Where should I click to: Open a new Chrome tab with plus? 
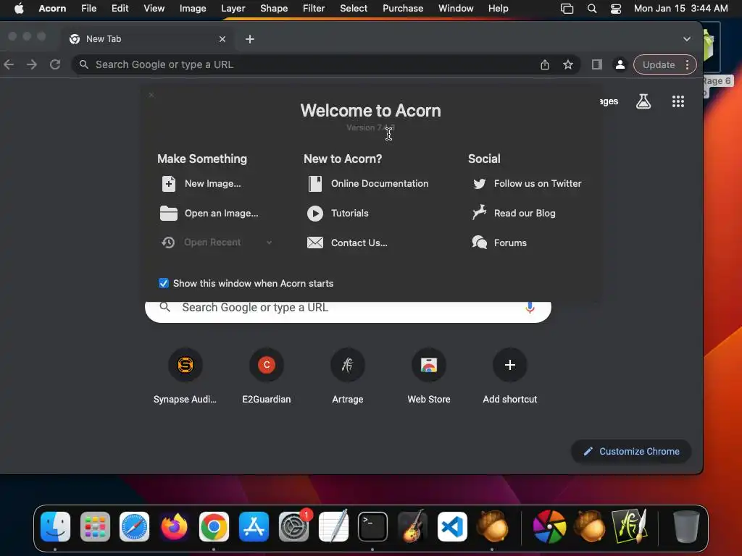(250, 39)
